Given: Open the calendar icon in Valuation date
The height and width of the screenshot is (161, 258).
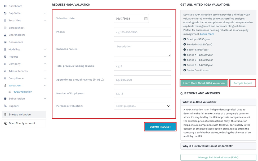Looking at the screenshot, I should (x=146, y=19).
